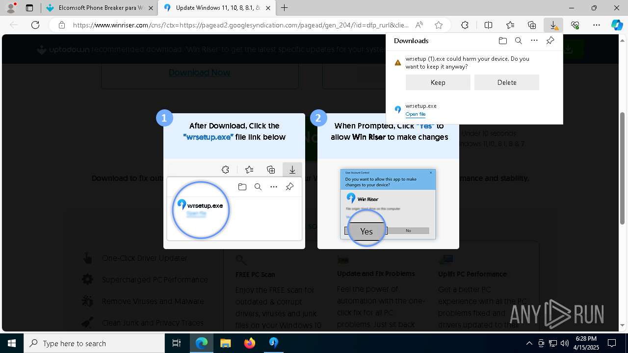Open the volume control icon
The image size is (628, 353).
(x=565, y=343)
